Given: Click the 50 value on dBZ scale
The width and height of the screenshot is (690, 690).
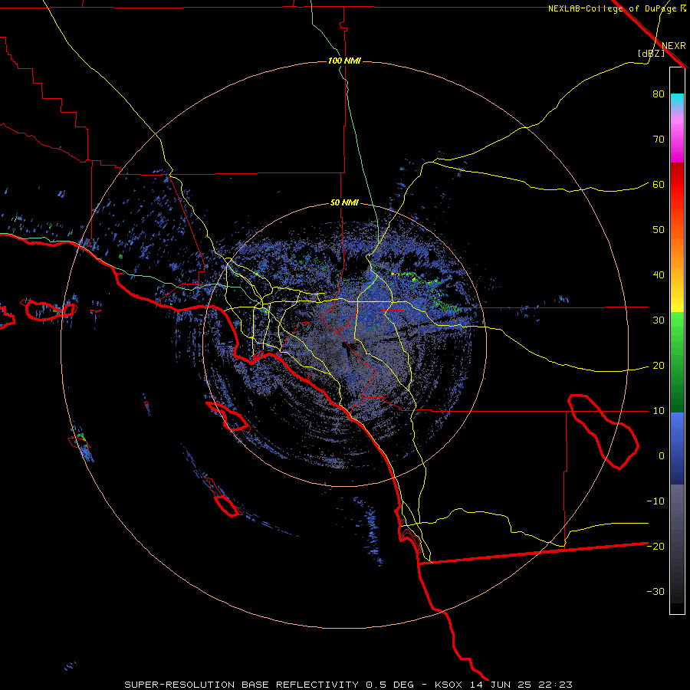Looking at the screenshot, I should (x=659, y=230).
